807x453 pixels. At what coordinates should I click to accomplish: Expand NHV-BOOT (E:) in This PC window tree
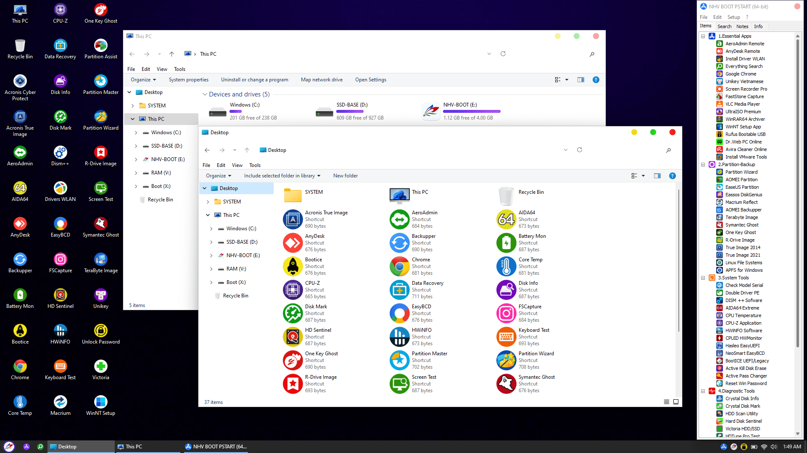pyautogui.click(x=136, y=159)
